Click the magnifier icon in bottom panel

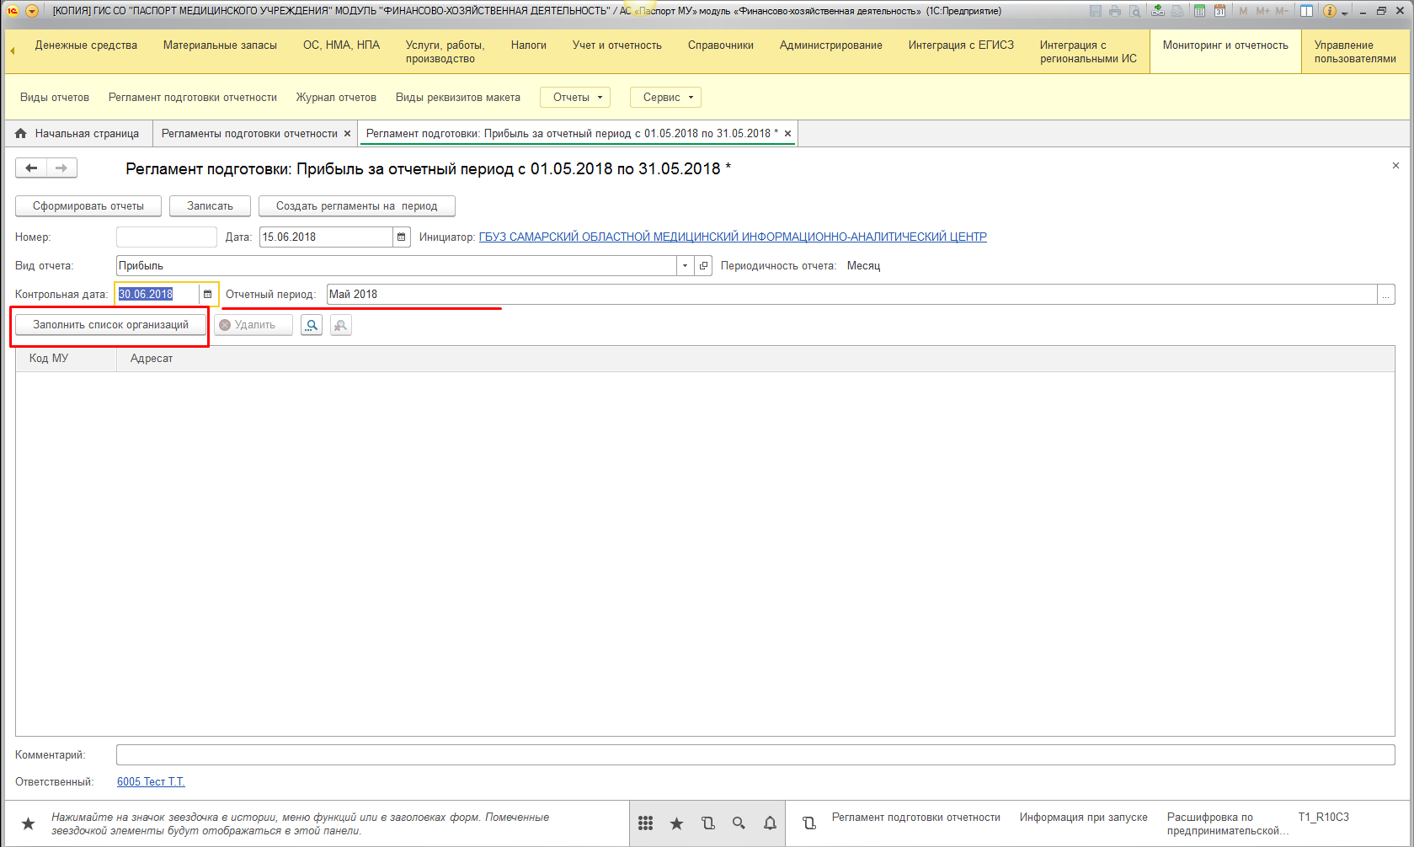(x=739, y=823)
